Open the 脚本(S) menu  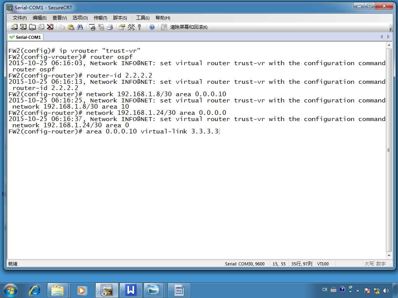[120, 18]
